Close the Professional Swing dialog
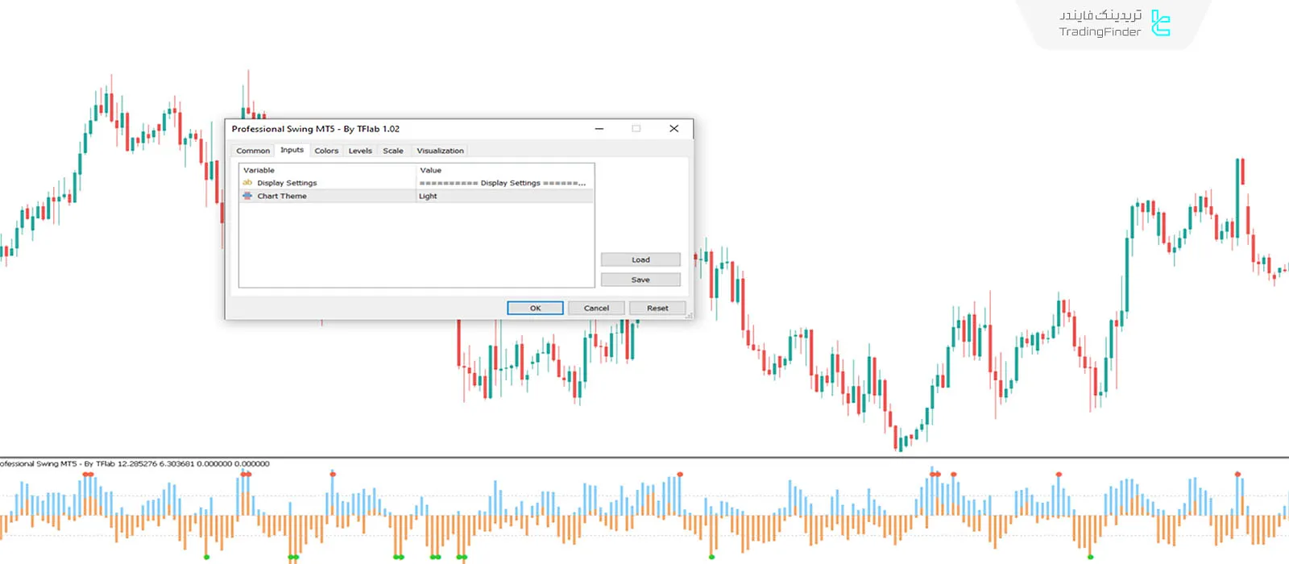Viewport: 1289px width, 564px height. point(674,129)
